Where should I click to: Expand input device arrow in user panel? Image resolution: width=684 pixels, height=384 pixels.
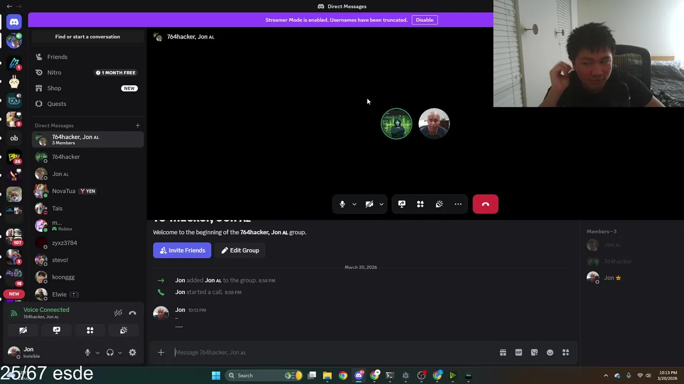(x=97, y=353)
